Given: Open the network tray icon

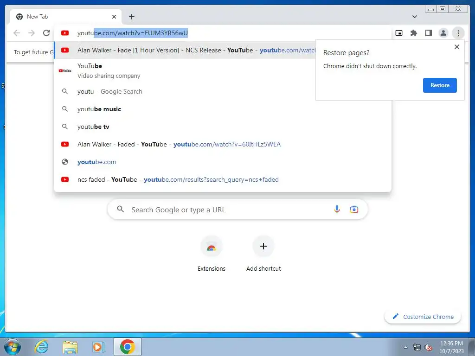Looking at the screenshot, I should [x=417, y=347].
